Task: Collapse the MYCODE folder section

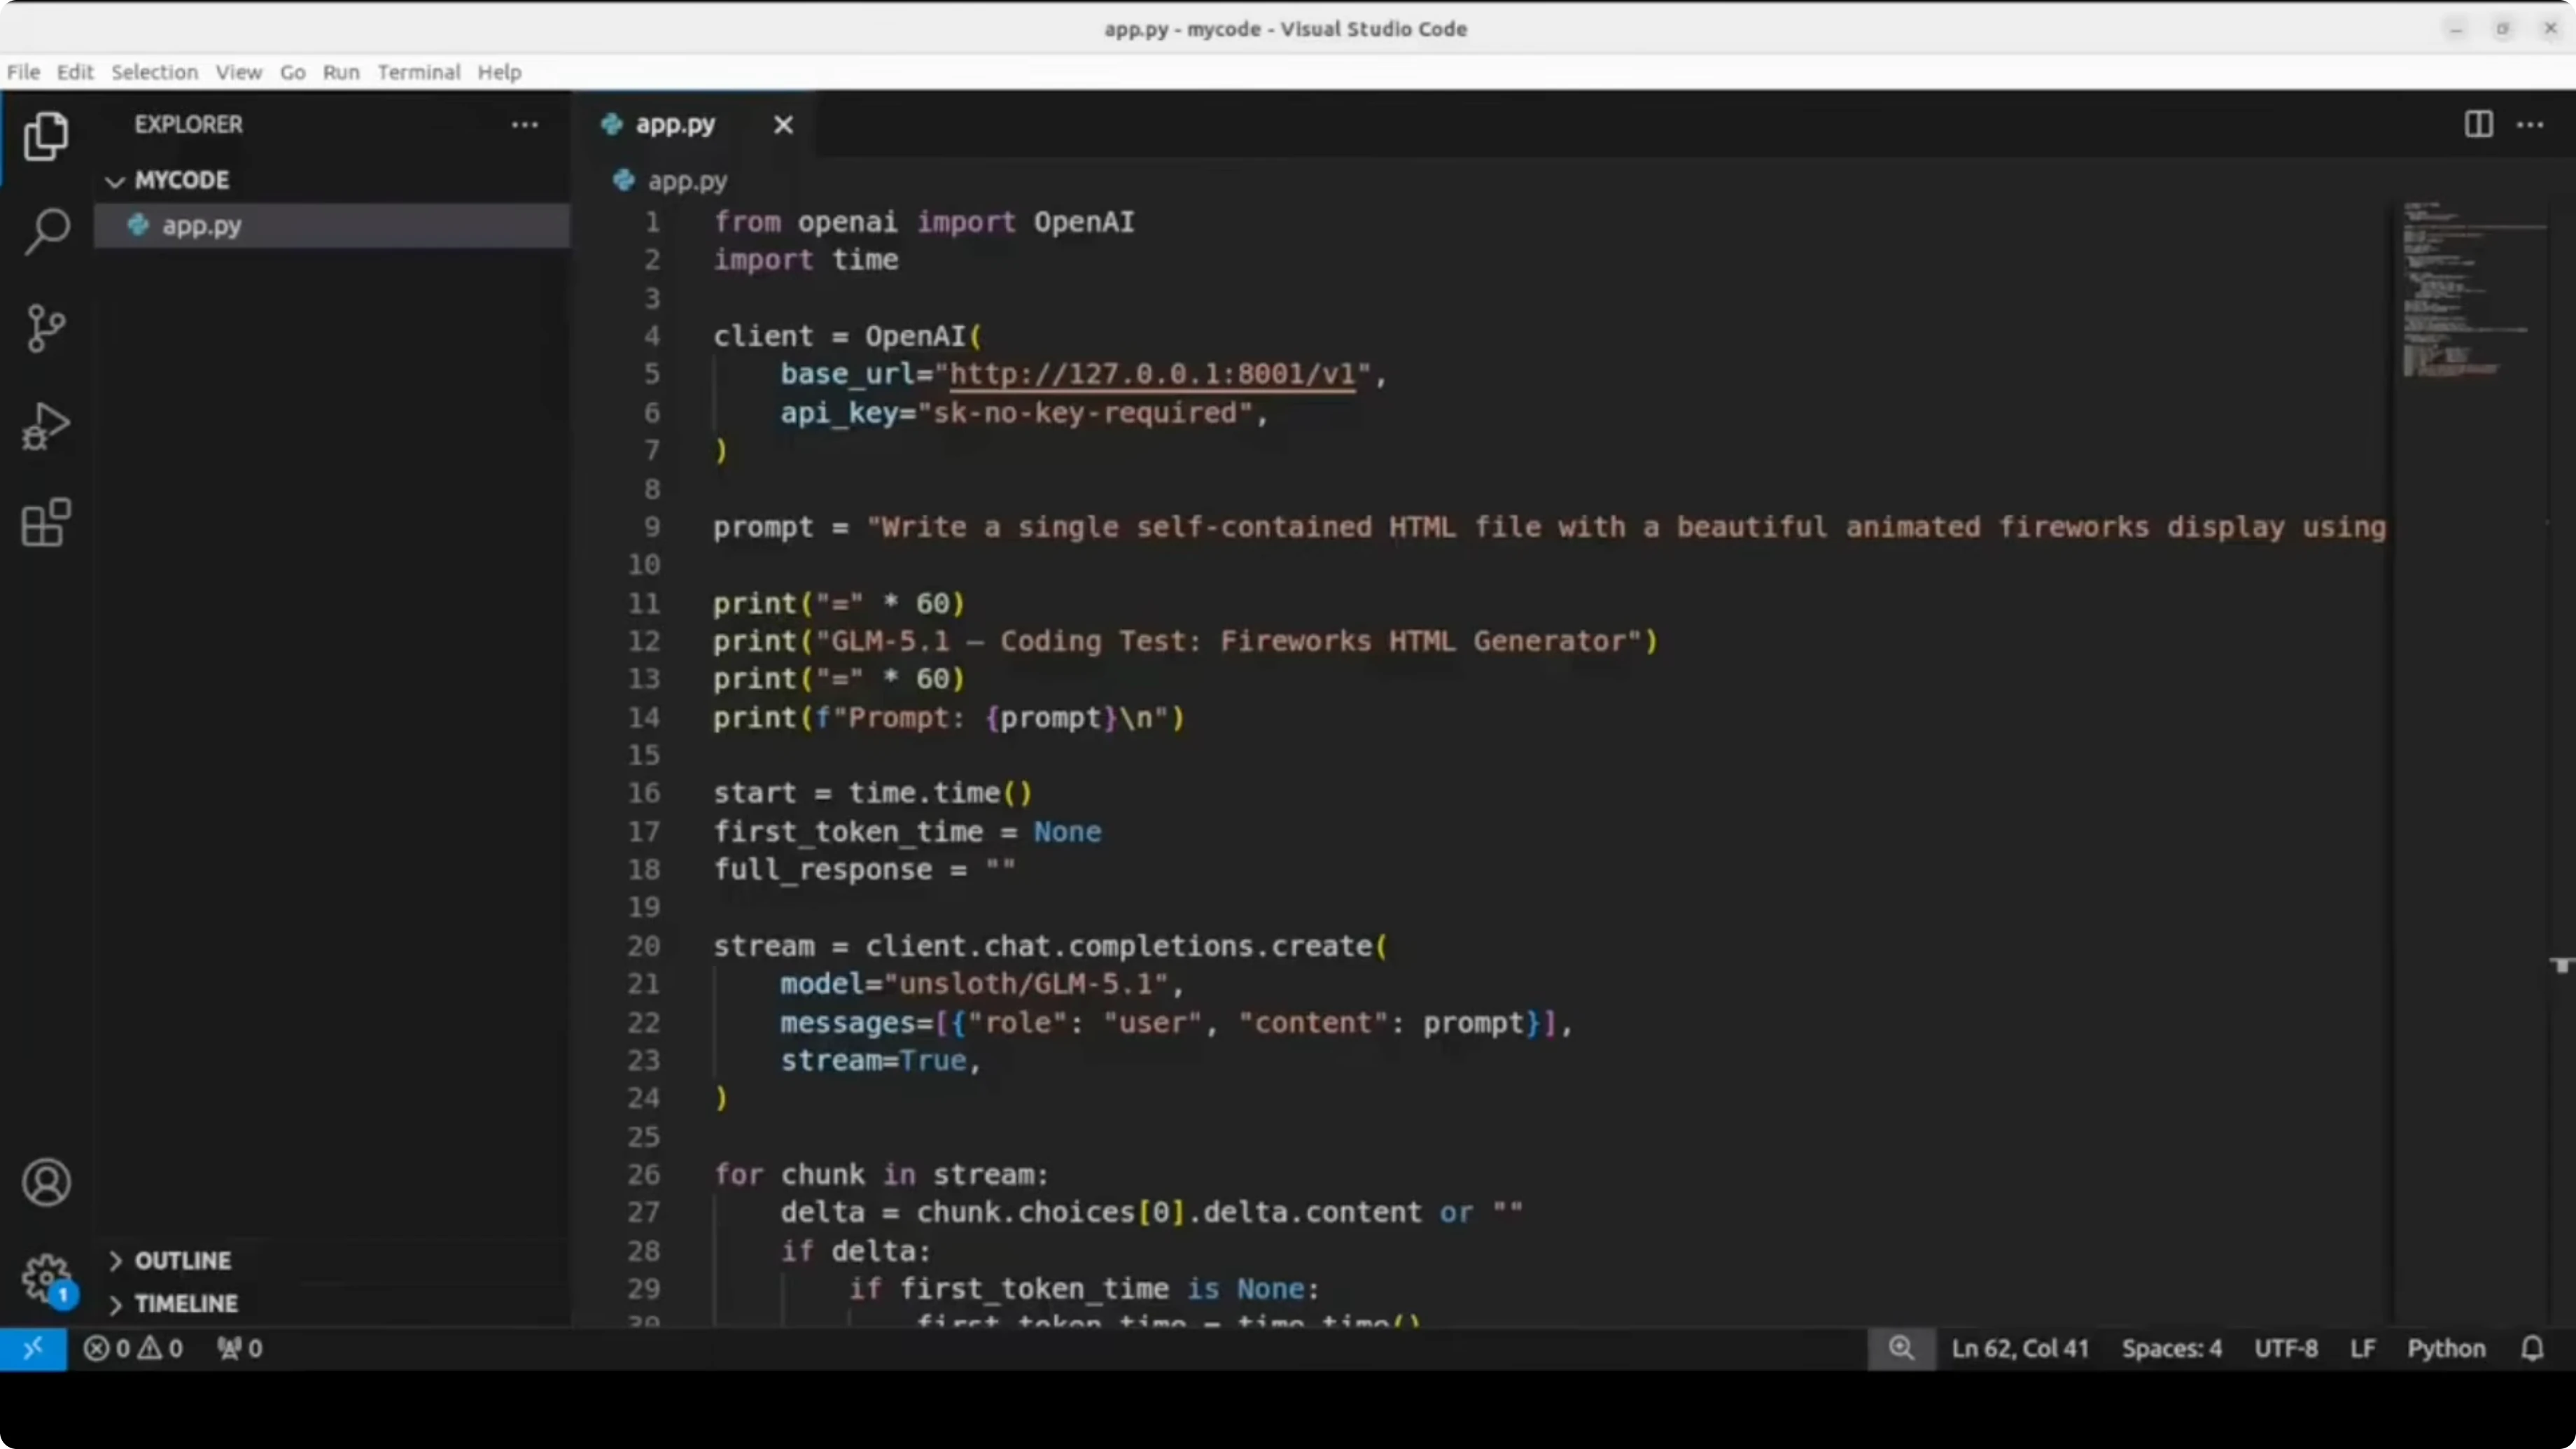Action: [x=116, y=181]
